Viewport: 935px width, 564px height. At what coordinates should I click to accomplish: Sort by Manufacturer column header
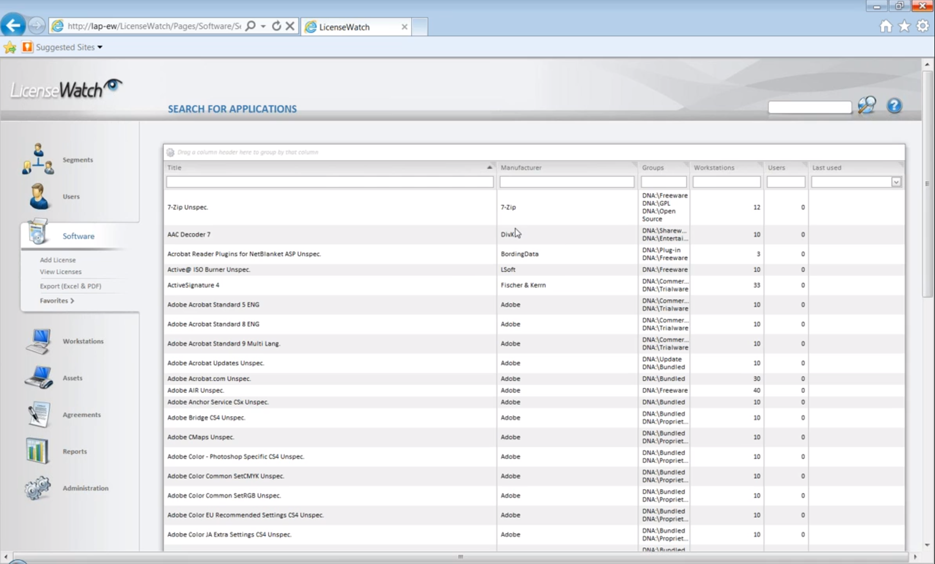[521, 168]
